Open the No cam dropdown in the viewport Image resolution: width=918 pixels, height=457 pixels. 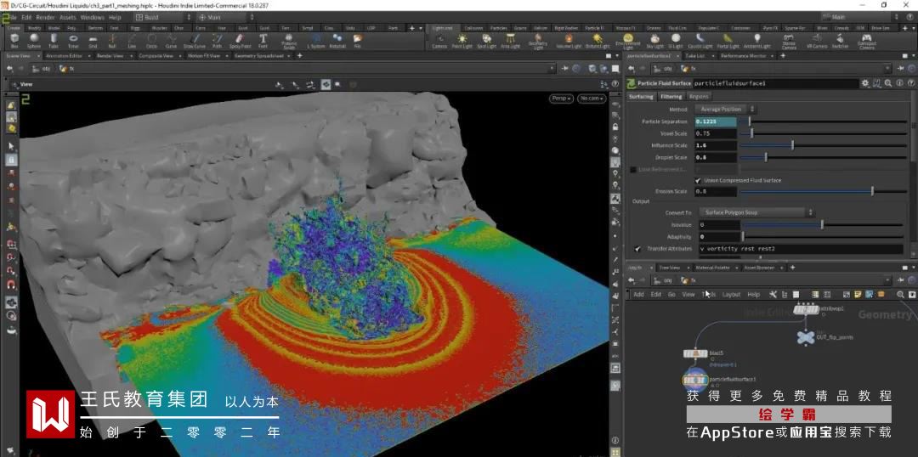click(x=592, y=99)
